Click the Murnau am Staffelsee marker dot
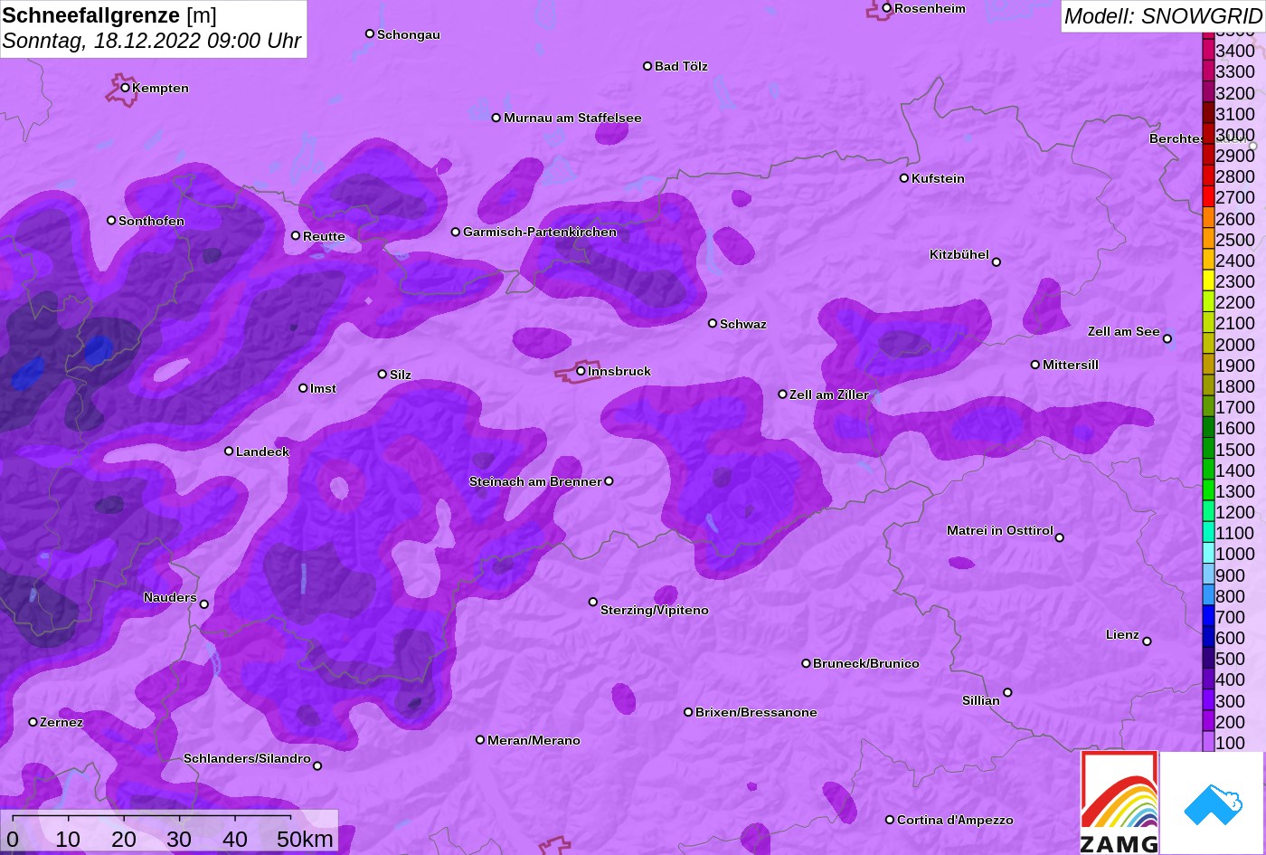This screenshot has width=1266, height=855. coord(496,118)
